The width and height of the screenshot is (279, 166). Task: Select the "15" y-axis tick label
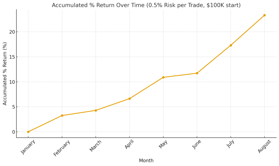(x=11, y=57)
